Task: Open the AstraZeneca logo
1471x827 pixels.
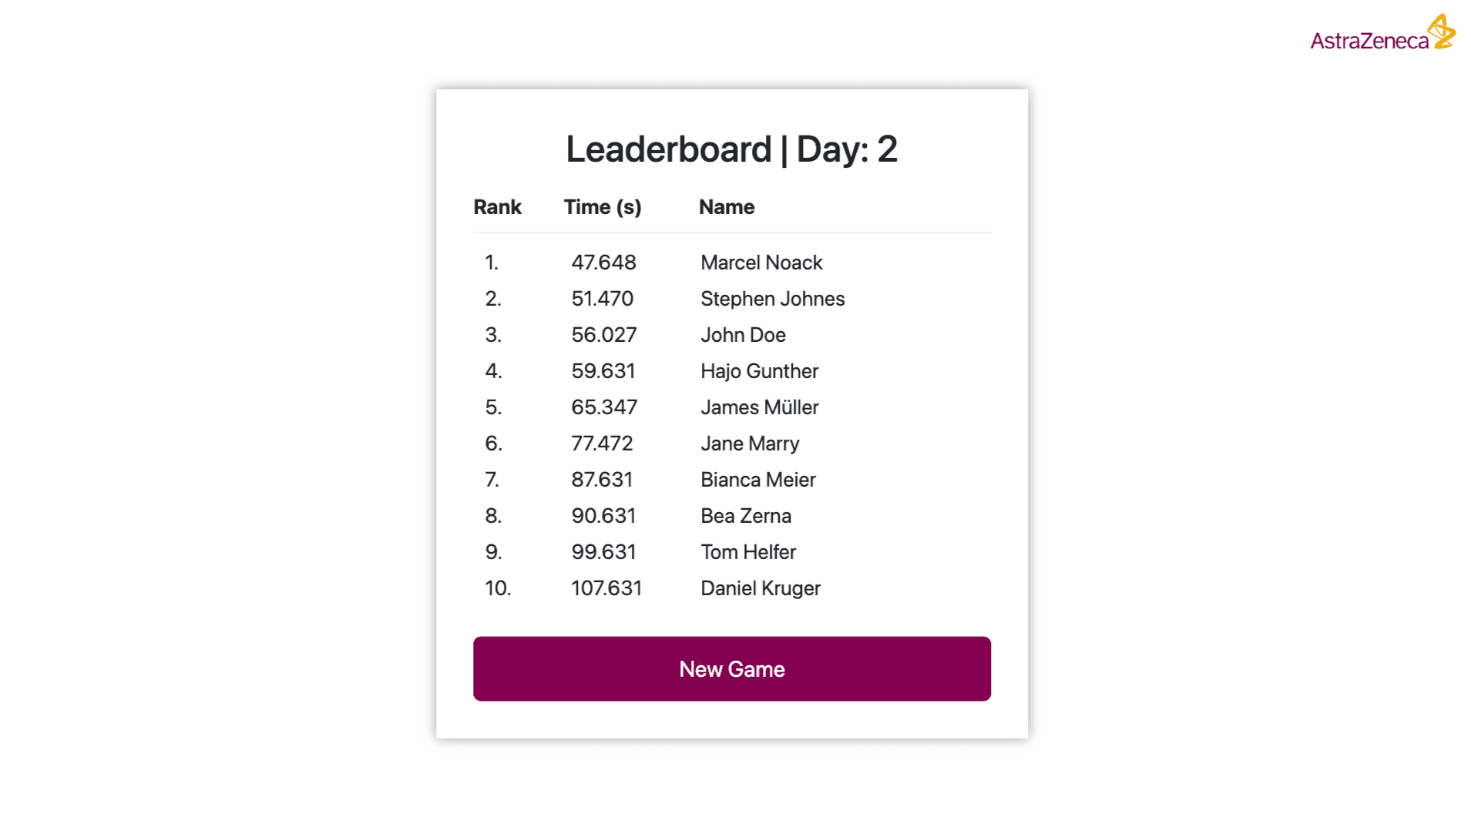Action: pos(1382,33)
